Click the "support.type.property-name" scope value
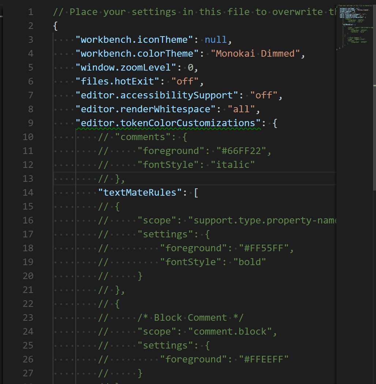Viewport: 376px width, 384px height. (x=262, y=221)
